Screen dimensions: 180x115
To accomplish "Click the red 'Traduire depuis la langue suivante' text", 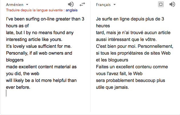I will [35, 10].
